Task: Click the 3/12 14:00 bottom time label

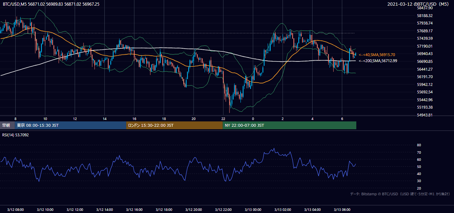Action: click(x=104, y=209)
